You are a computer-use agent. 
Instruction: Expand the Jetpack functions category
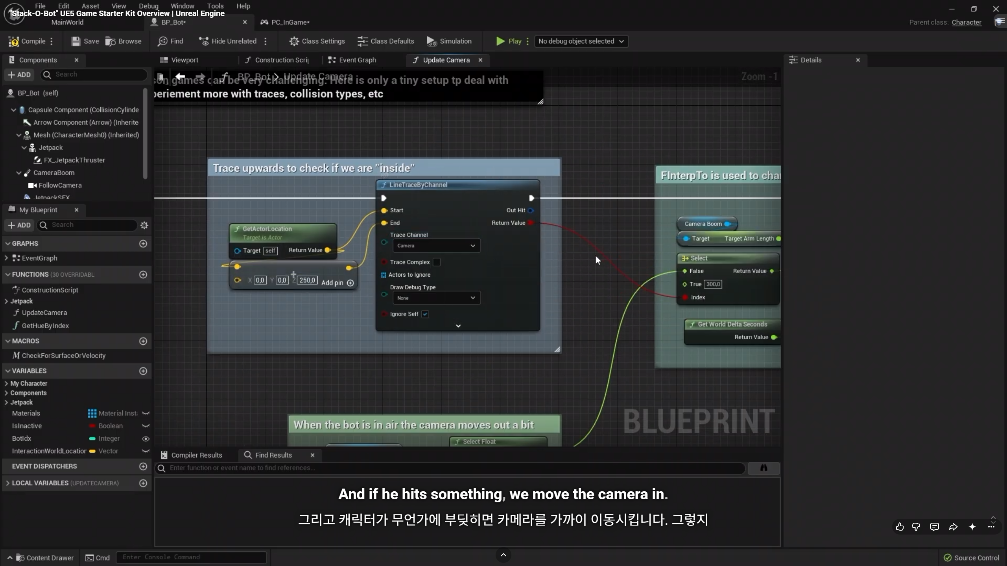[x=6, y=301]
